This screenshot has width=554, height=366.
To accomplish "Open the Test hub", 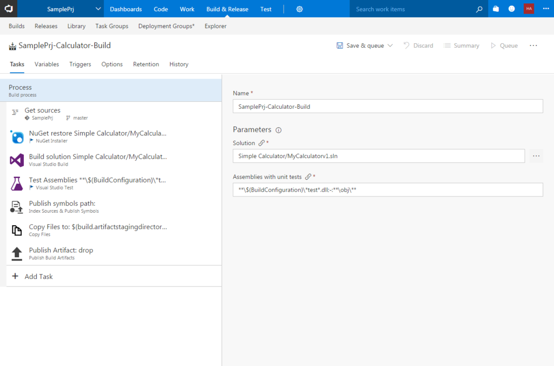I will (266, 9).
